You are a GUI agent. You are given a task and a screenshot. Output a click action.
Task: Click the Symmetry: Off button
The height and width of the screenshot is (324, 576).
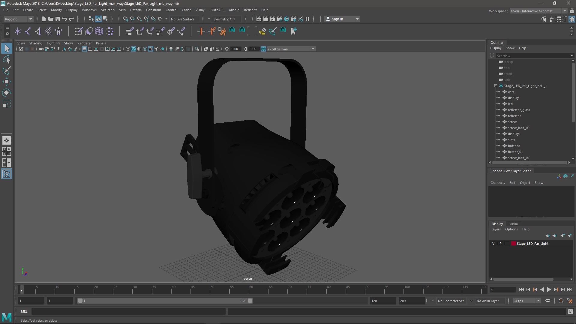[x=226, y=19]
